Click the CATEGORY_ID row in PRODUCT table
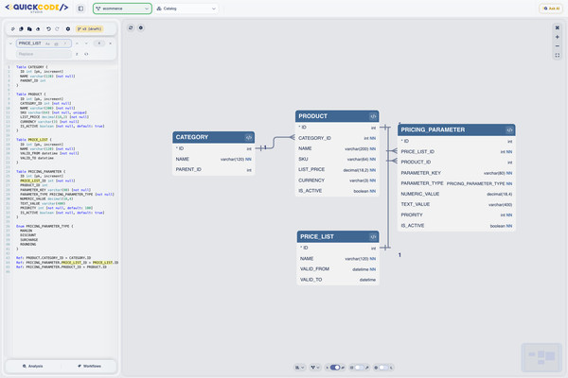Viewport: 568px width, 378px height. pyautogui.click(x=337, y=138)
